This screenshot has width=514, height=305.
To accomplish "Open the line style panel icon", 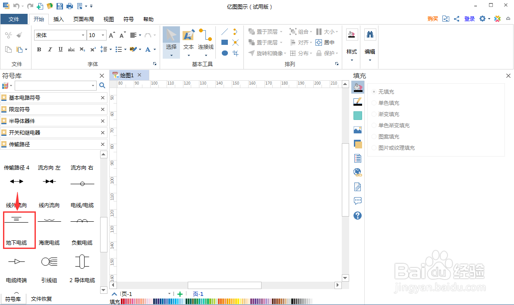I will click(x=358, y=101).
